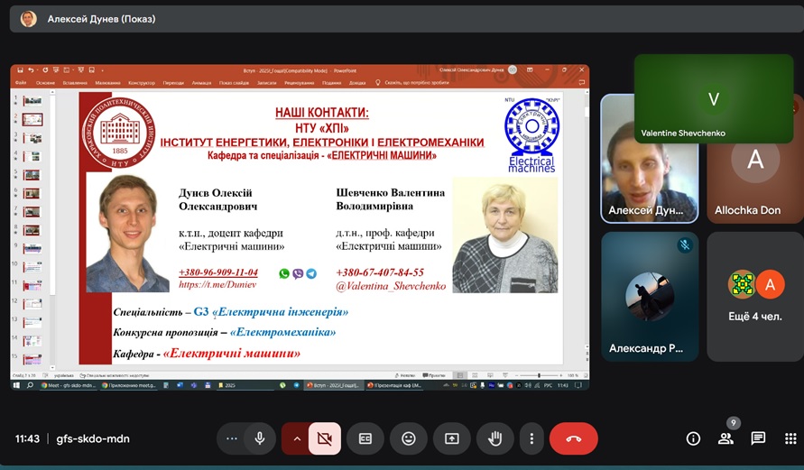
Task: Turn the camera on with the crossed-out camera button
Action: coord(324,438)
